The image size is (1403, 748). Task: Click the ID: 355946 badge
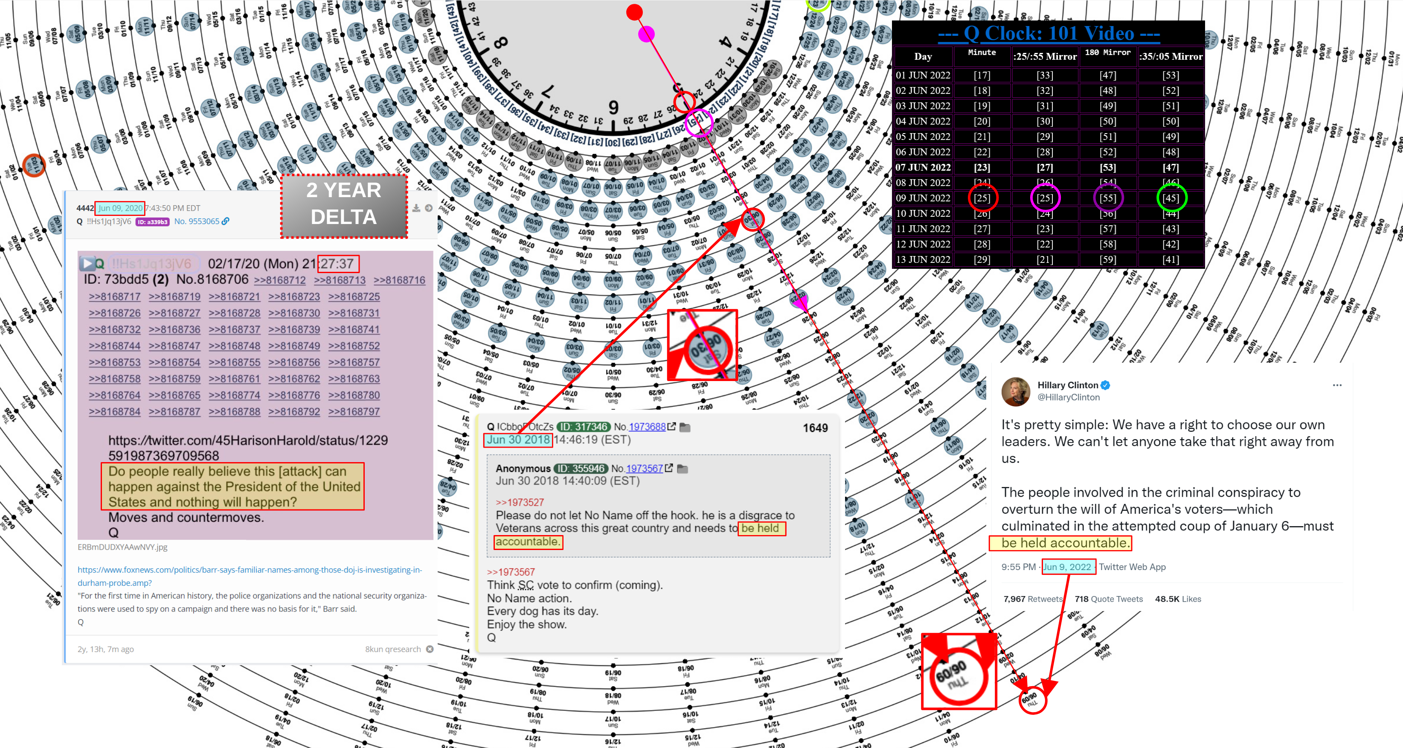coord(581,468)
